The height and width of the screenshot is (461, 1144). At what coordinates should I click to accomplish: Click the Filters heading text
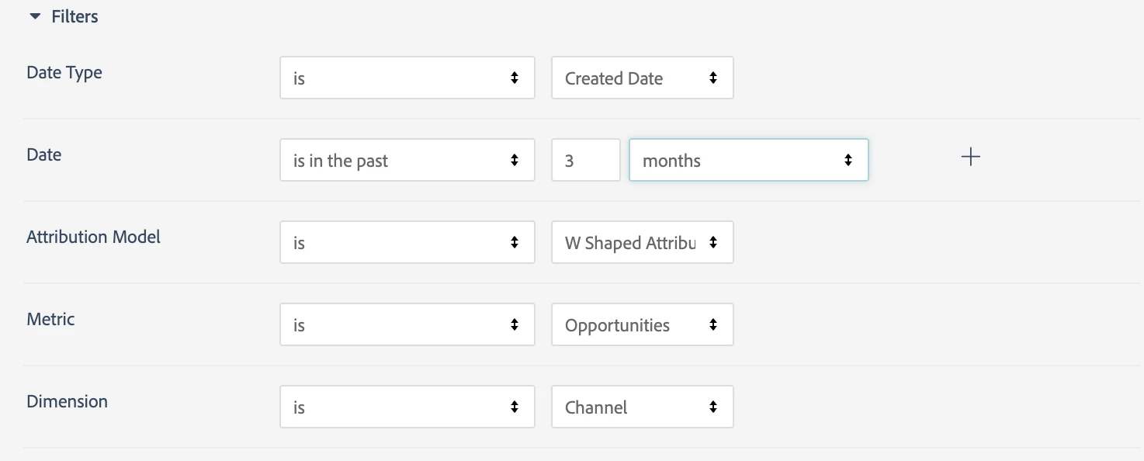[75, 16]
